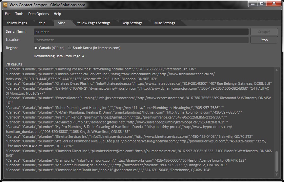Click the Ateliers De Plomberie Rive Sud row
Screen dimensions: 284x182
(136, 143)
